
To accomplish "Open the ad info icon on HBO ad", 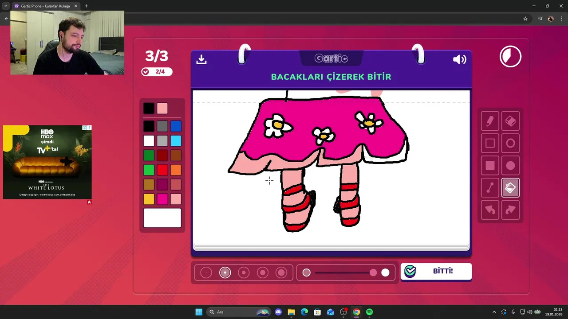I will pyautogui.click(x=84, y=128).
